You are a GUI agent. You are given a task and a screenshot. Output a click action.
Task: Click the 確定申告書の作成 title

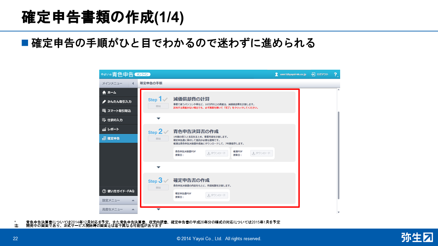click(x=191, y=180)
